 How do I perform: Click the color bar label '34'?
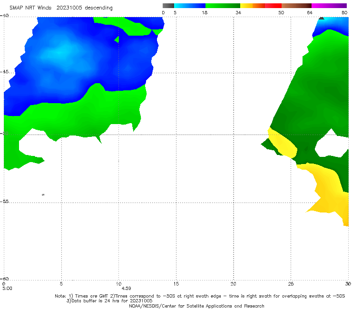click(238, 13)
